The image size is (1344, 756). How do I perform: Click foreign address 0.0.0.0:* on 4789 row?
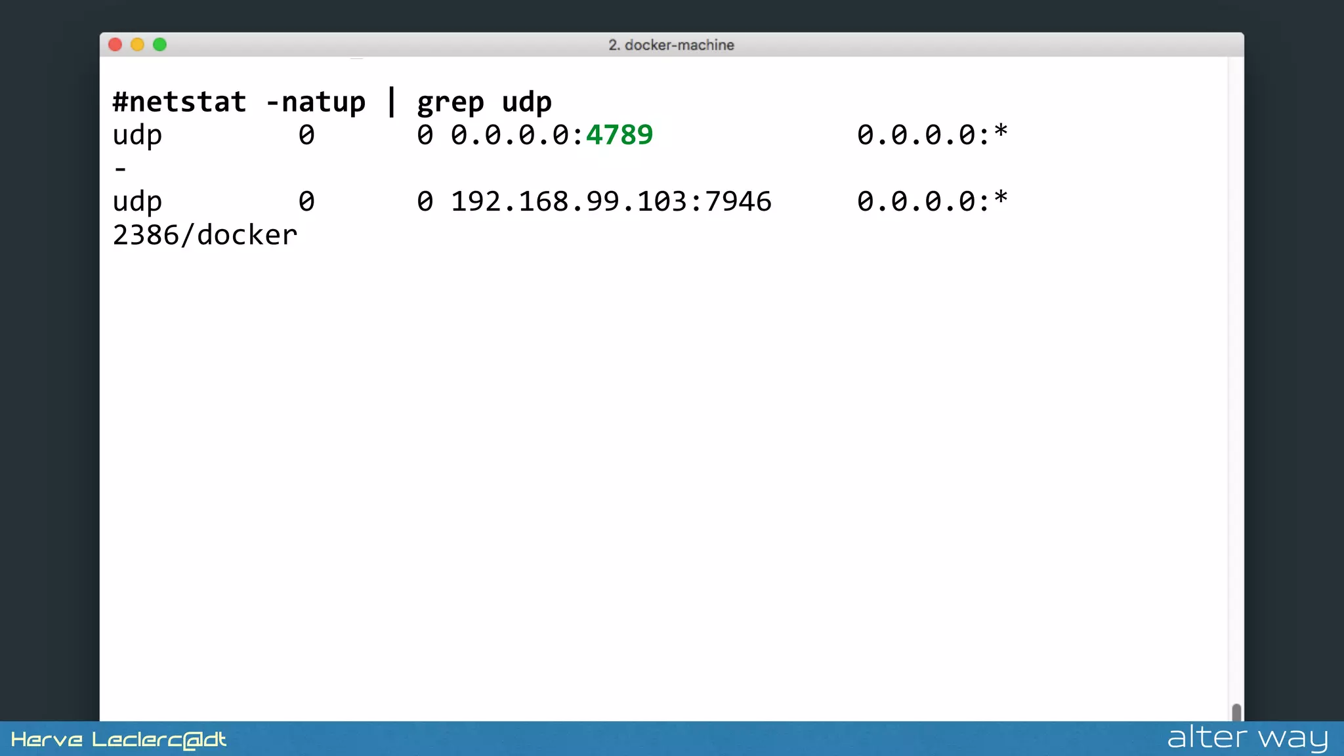(x=932, y=135)
